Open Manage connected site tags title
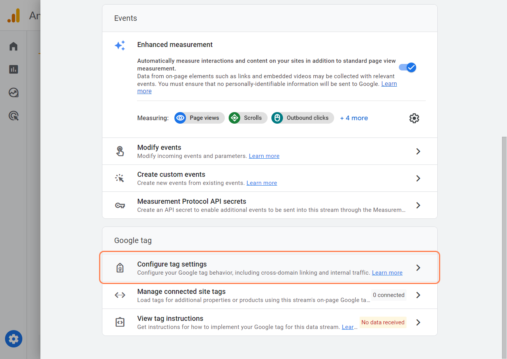The height and width of the screenshot is (359, 507). click(181, 292)
